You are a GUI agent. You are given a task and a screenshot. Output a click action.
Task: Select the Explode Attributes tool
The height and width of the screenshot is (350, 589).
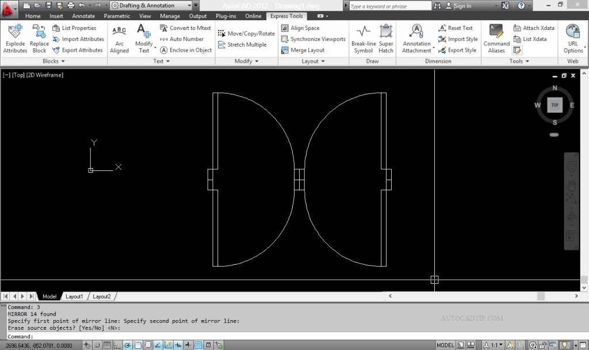tap(15, 39)
